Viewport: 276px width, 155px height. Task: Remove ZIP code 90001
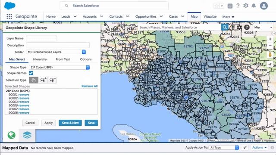click(x=24, y=95)
